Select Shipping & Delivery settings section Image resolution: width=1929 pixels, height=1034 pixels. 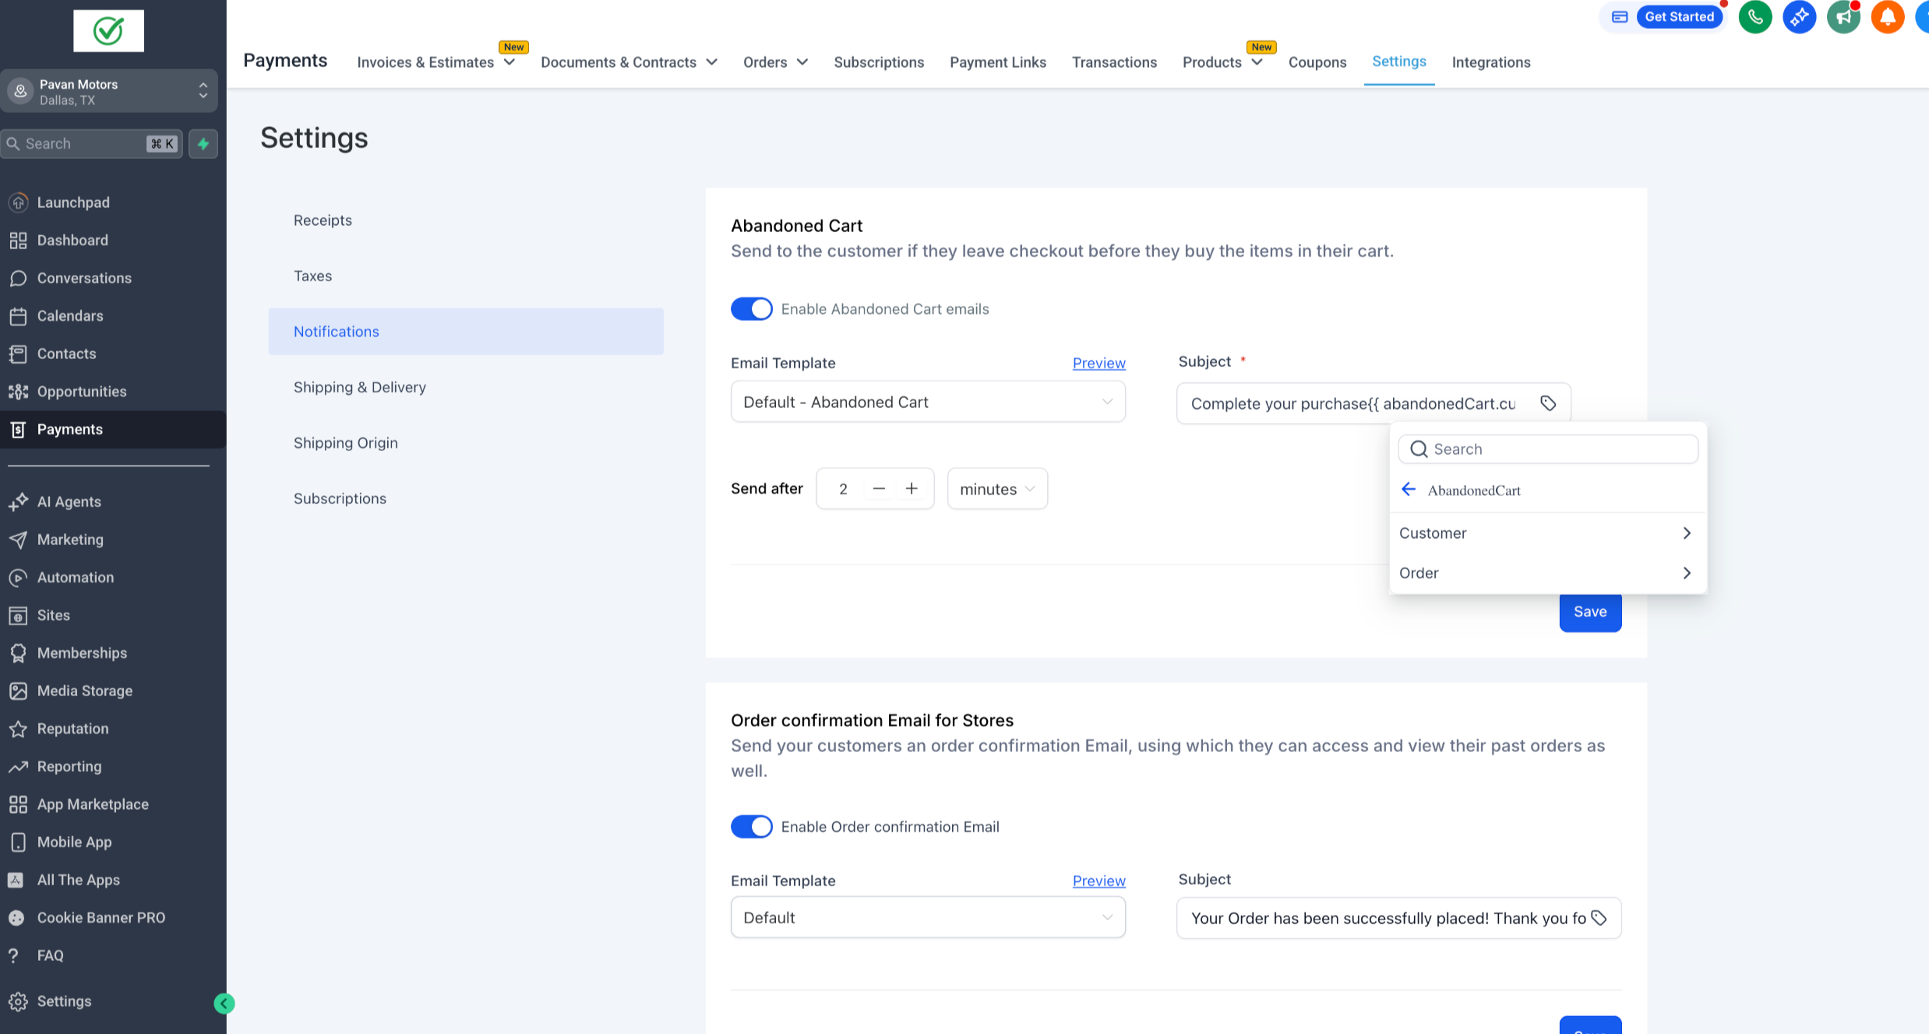tap(360, 387)
